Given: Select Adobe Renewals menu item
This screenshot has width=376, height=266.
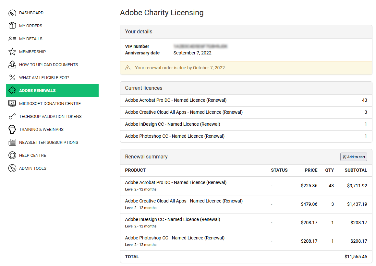Looking at the screenshot, I should coord(52,90).
